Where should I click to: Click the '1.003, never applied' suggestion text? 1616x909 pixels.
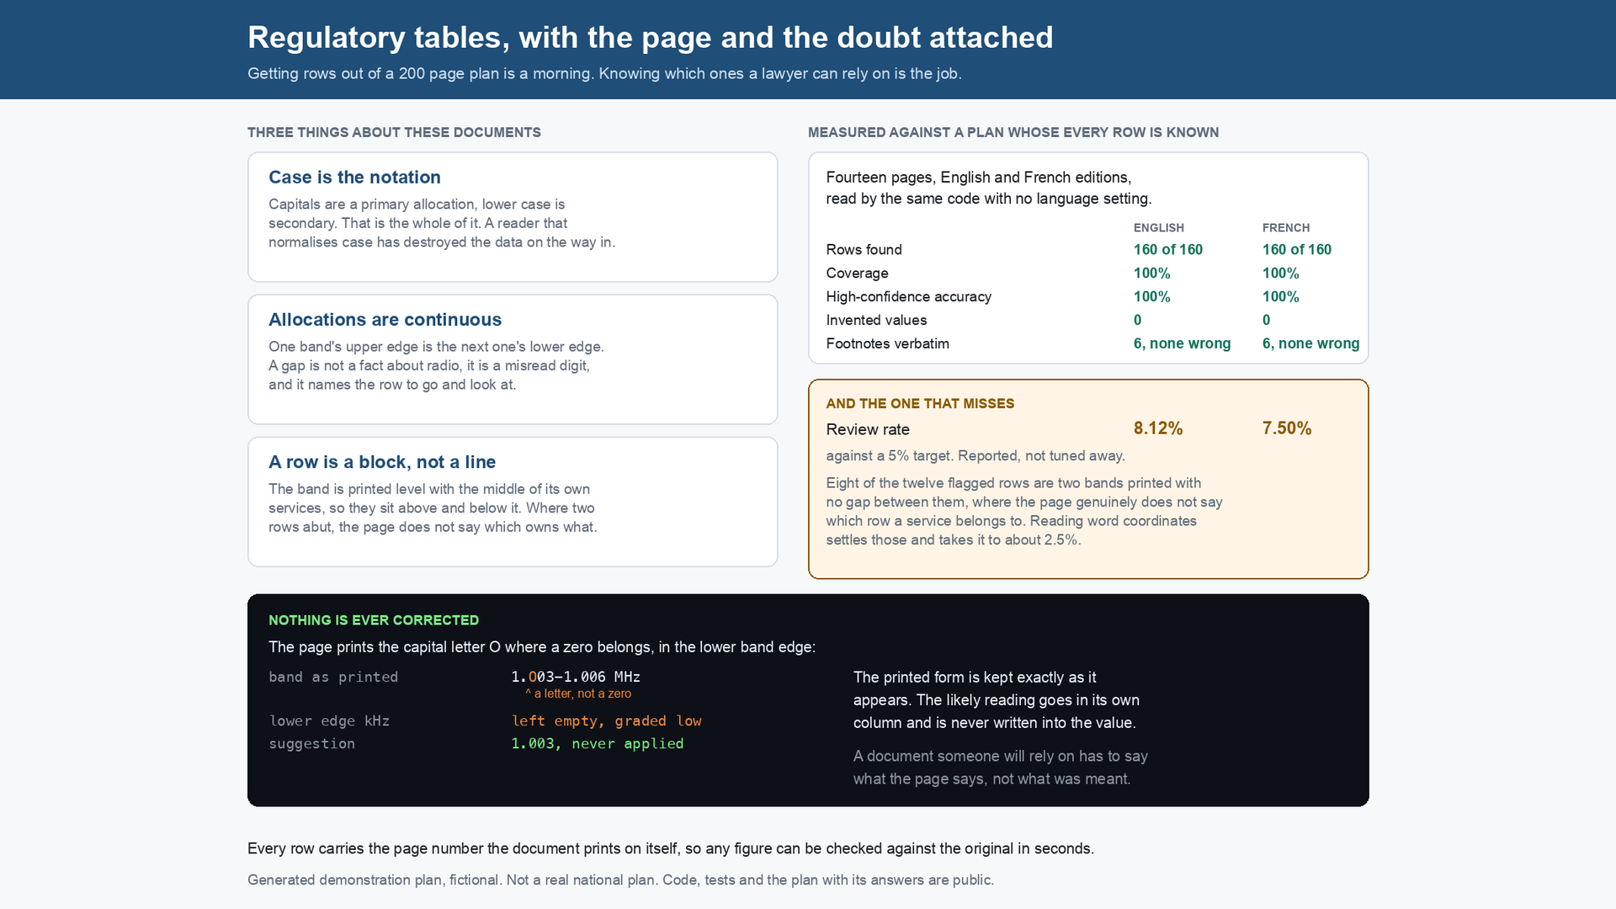click(598, 744)
